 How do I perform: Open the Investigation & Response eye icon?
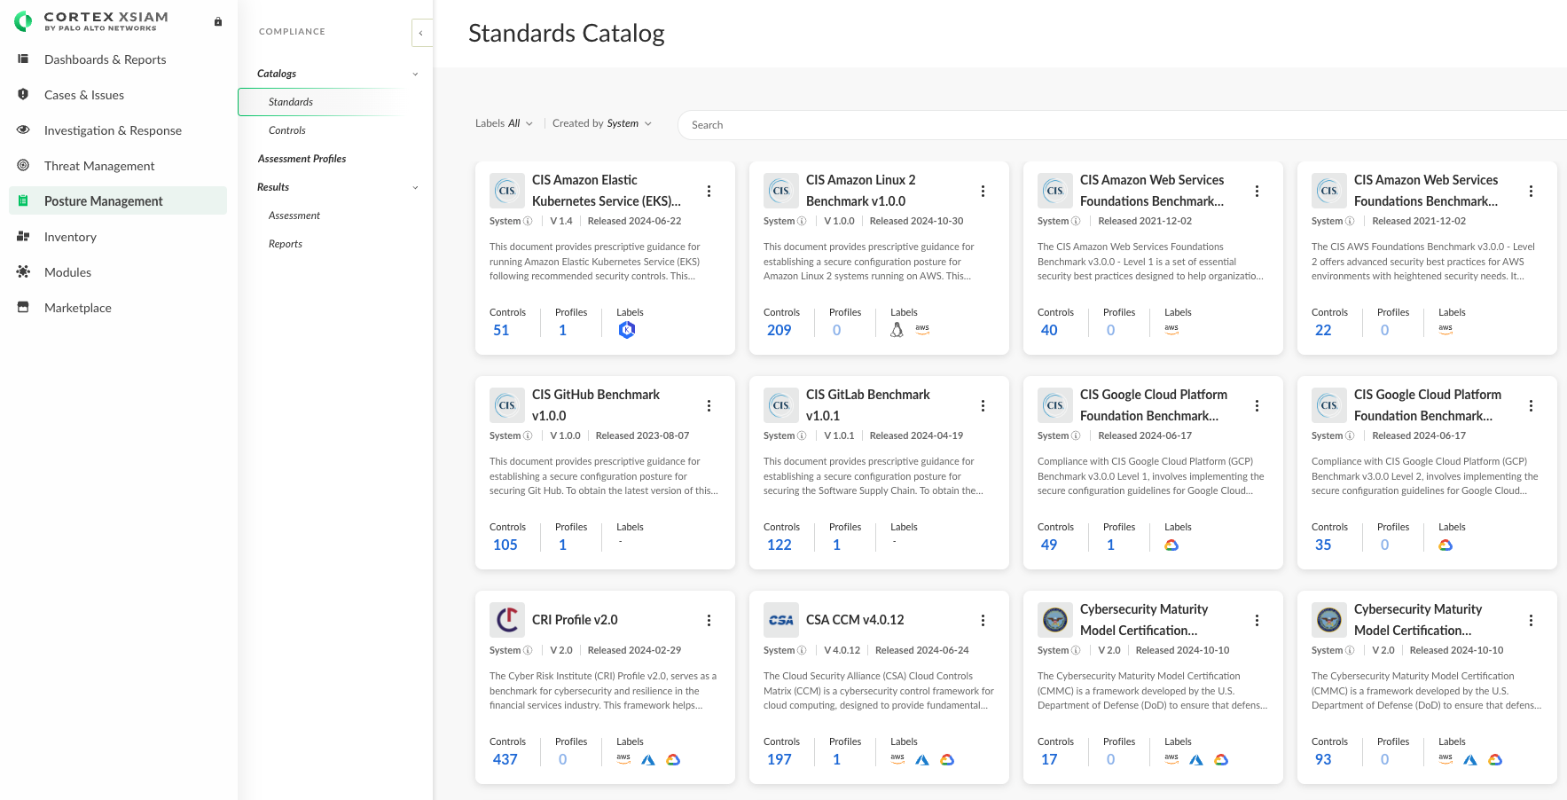pyautogui.click(x=23, y=130)
